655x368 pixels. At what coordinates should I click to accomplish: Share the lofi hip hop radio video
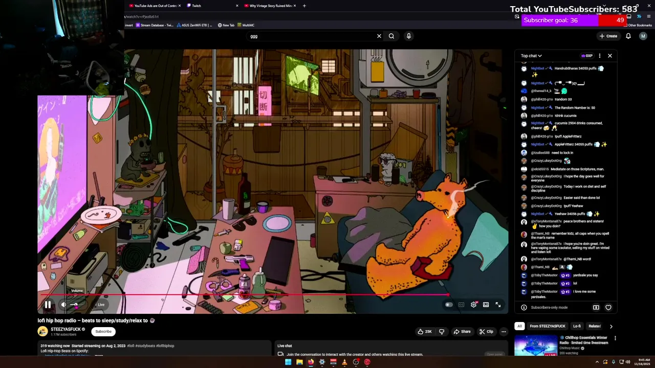coord(462,331)
